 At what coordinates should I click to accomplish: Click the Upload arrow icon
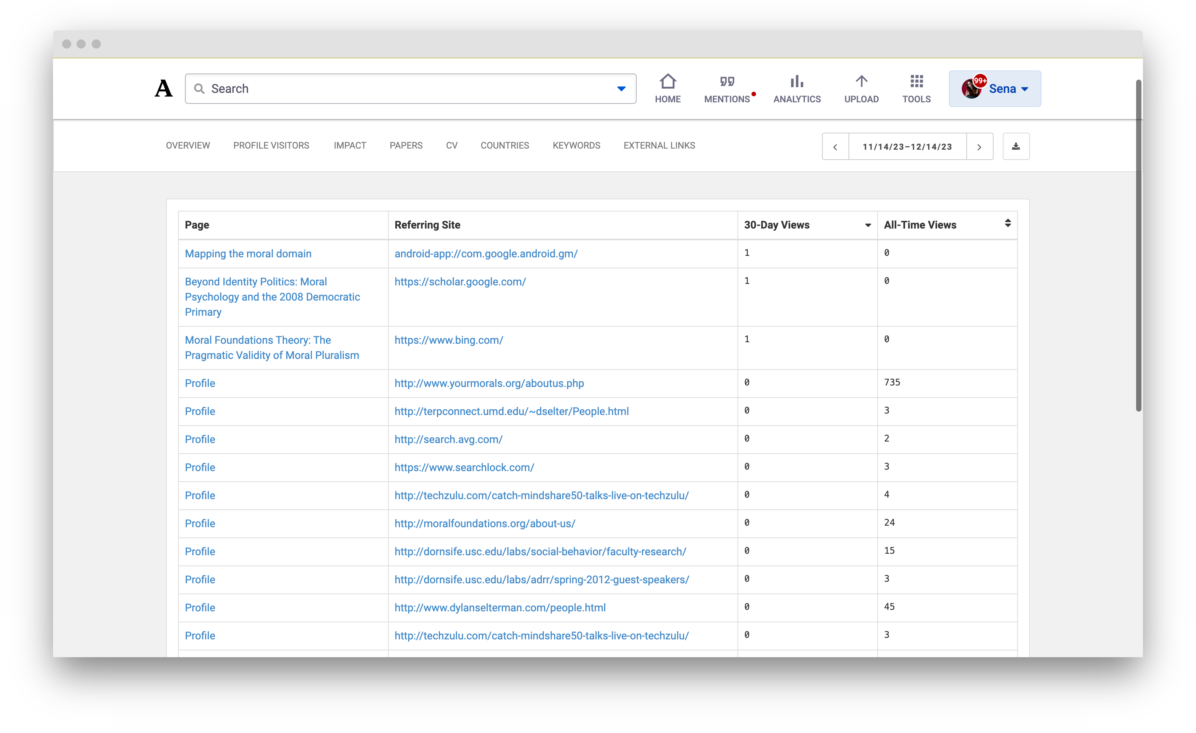pos(861,81)
